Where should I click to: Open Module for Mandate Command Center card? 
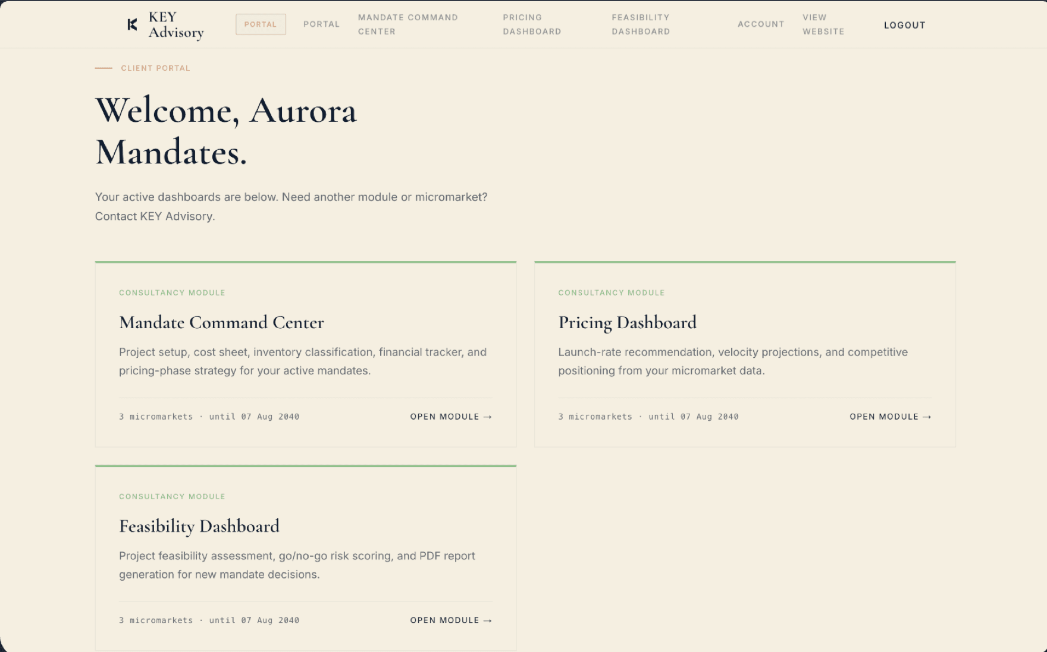[x=451, y=417]
